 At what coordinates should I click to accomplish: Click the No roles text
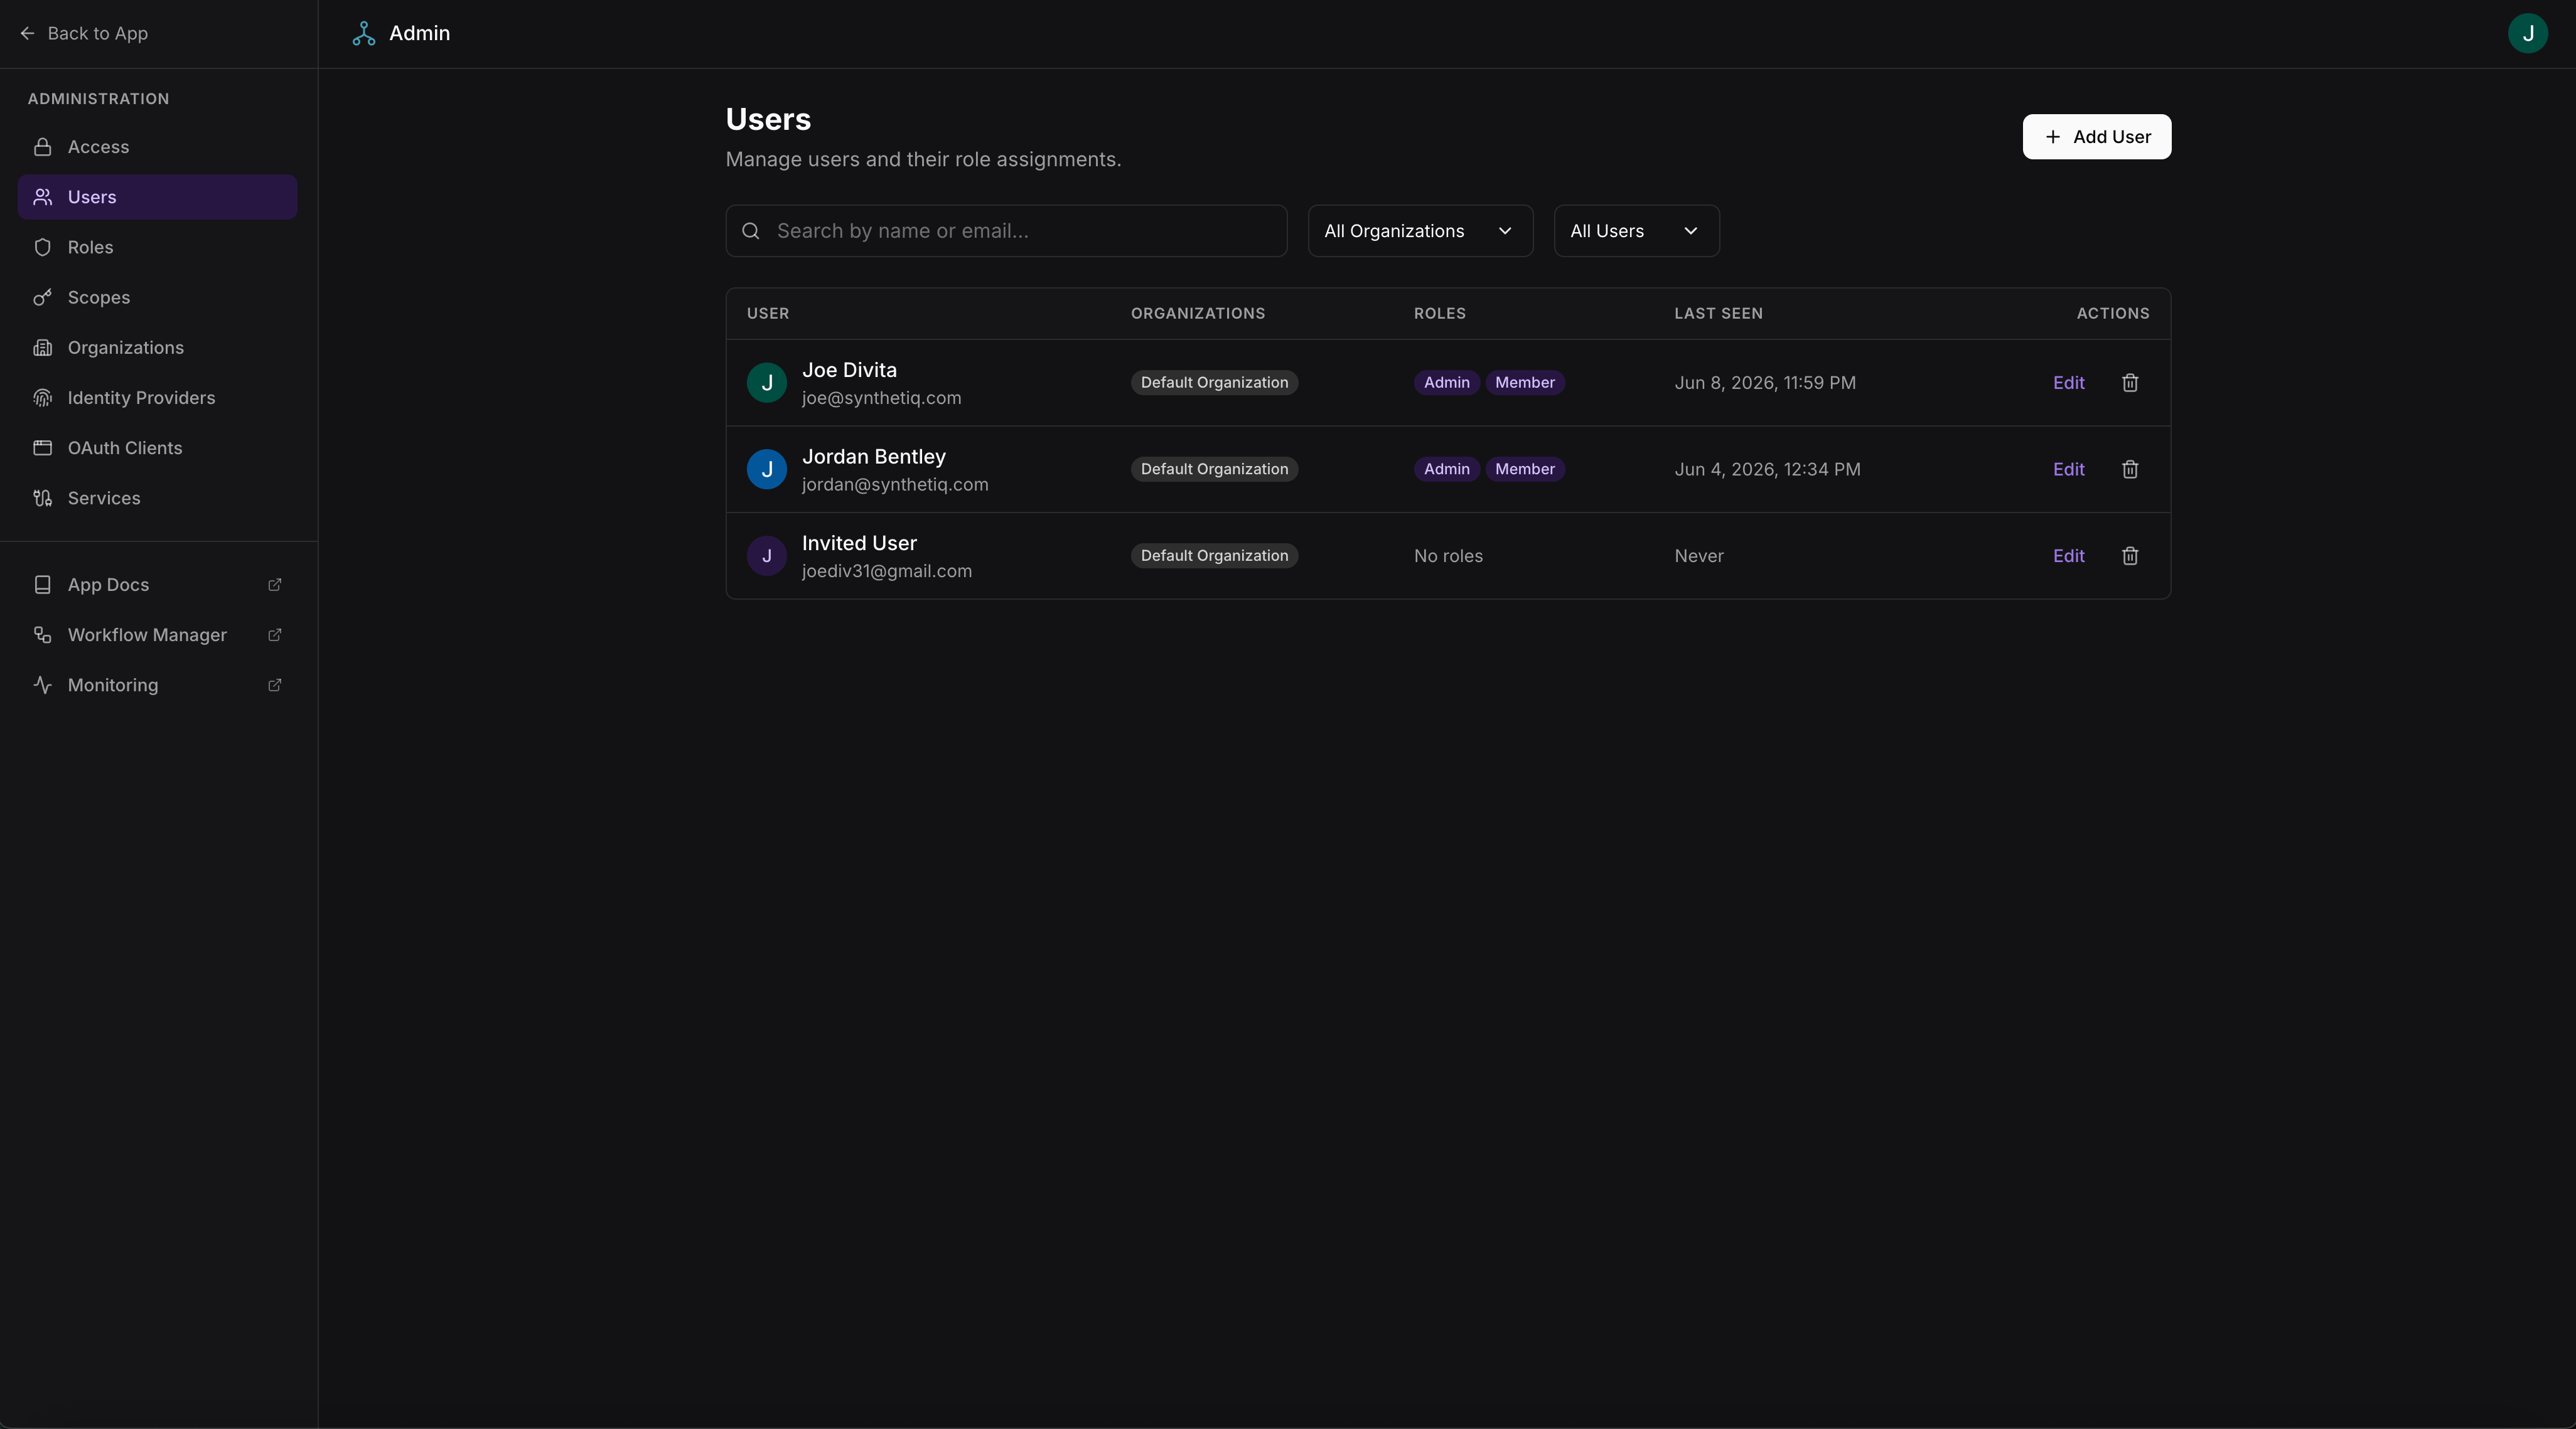[x=1448, y=556]
